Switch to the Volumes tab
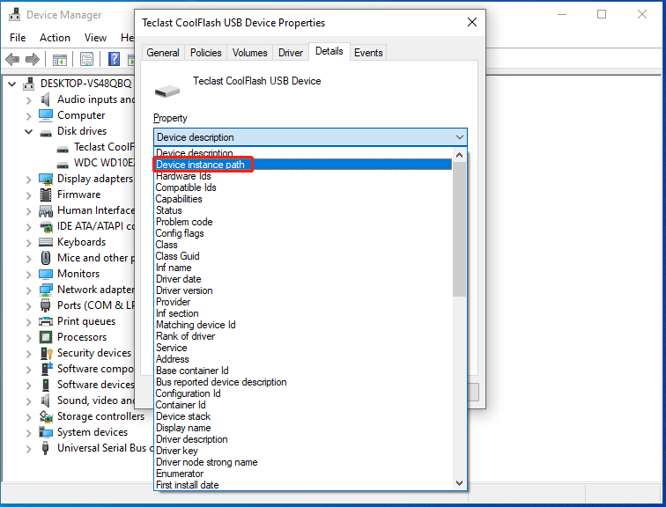This screenshot has width=666, height=507. pos(250,53)
